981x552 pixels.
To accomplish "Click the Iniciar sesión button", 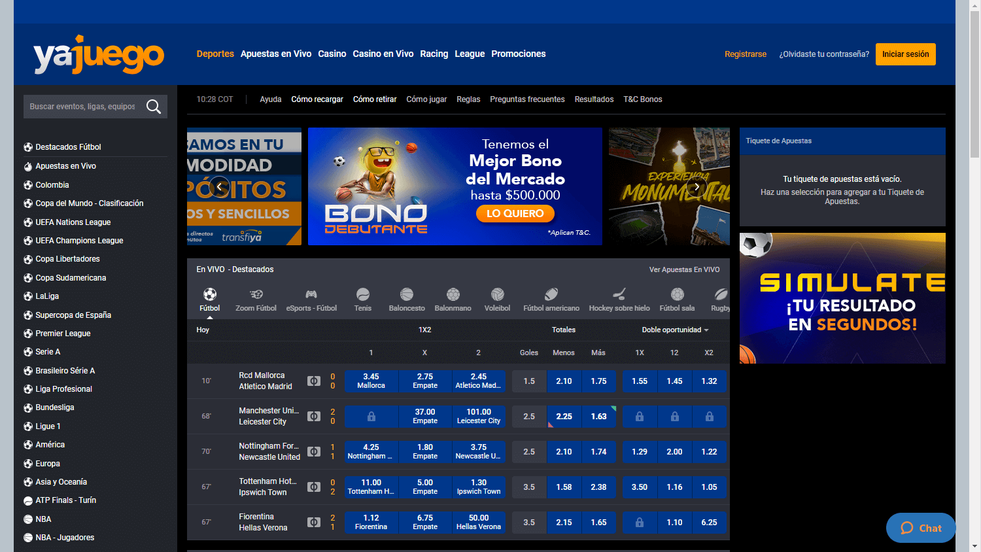I will click(x=906, y=54).
